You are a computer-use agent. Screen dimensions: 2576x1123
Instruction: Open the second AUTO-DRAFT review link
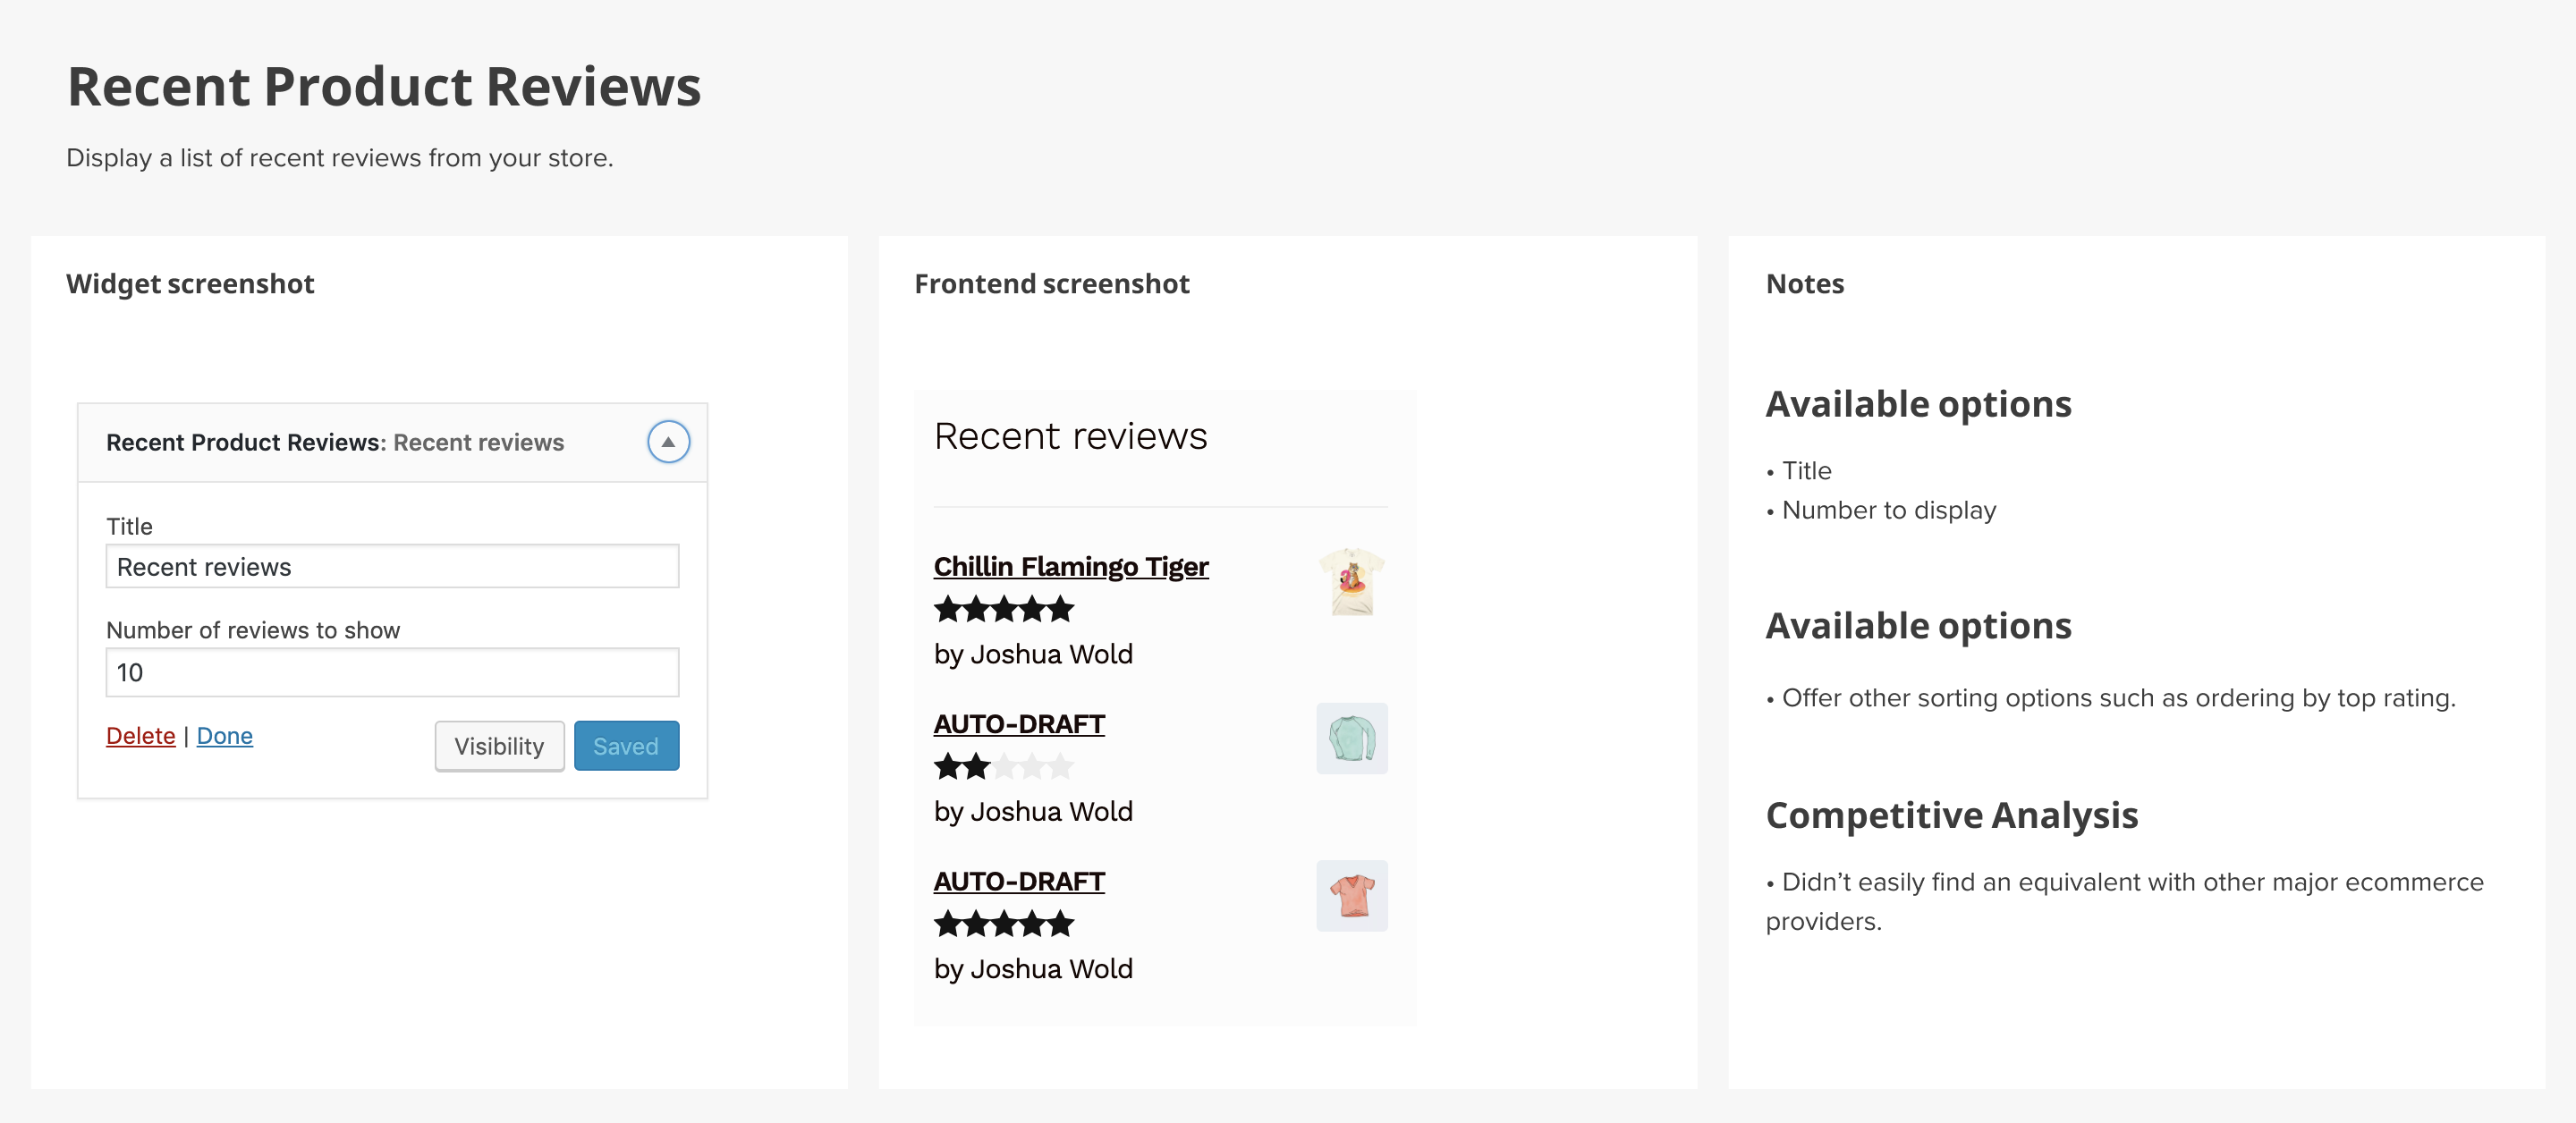click(x=1018, y=882)
